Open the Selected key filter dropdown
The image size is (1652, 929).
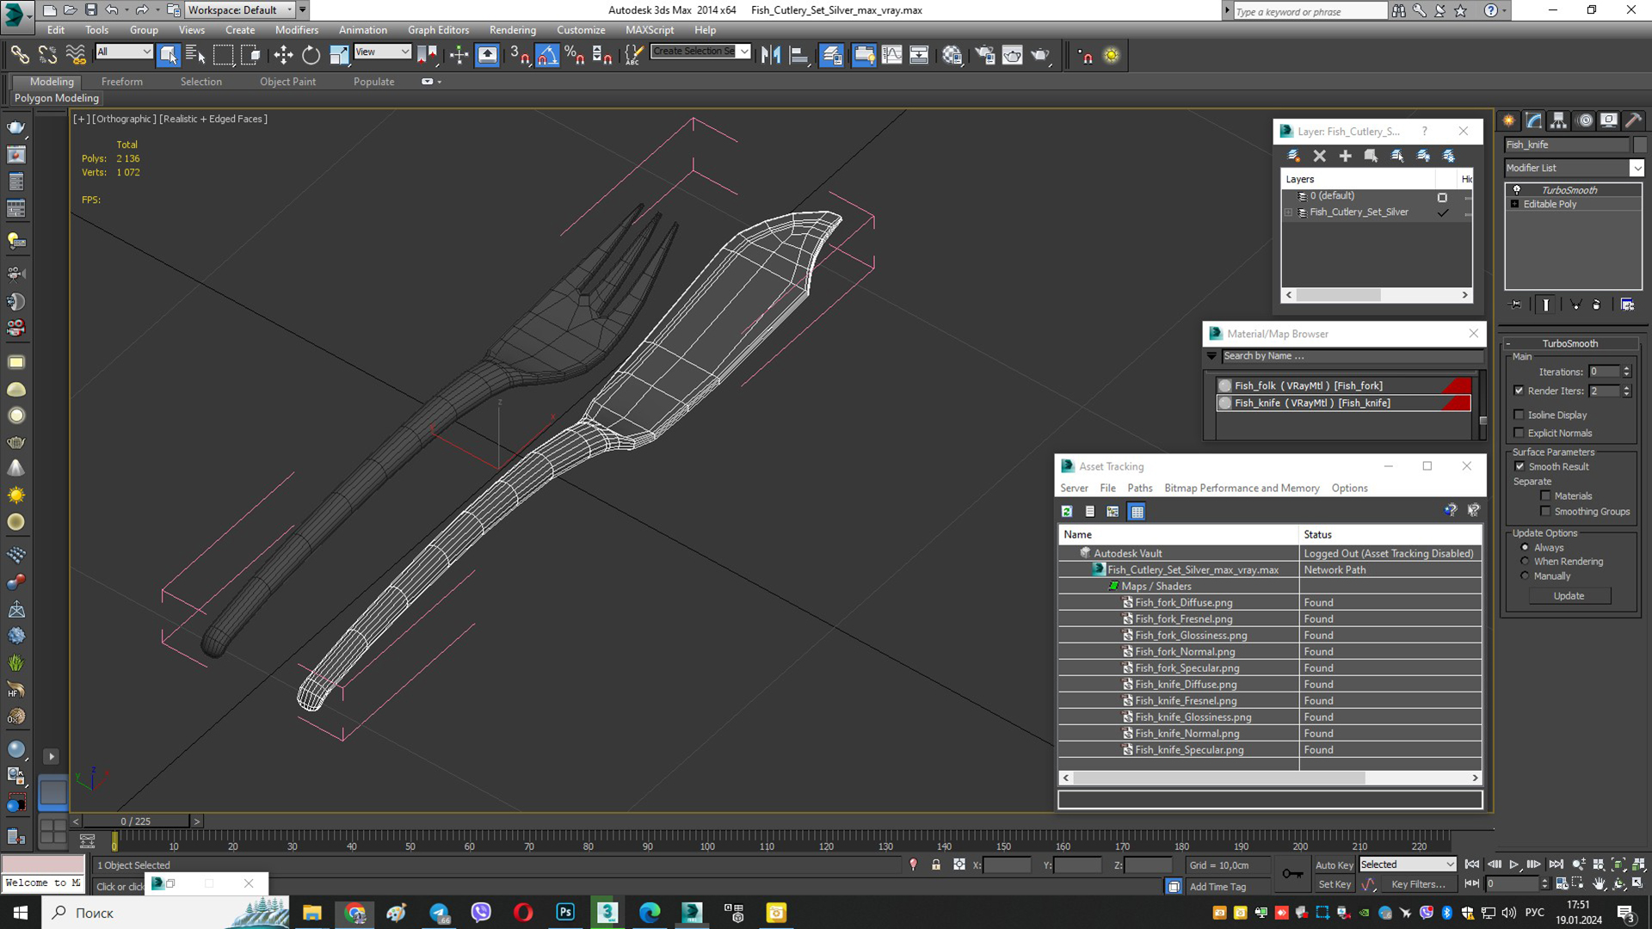1408,864
